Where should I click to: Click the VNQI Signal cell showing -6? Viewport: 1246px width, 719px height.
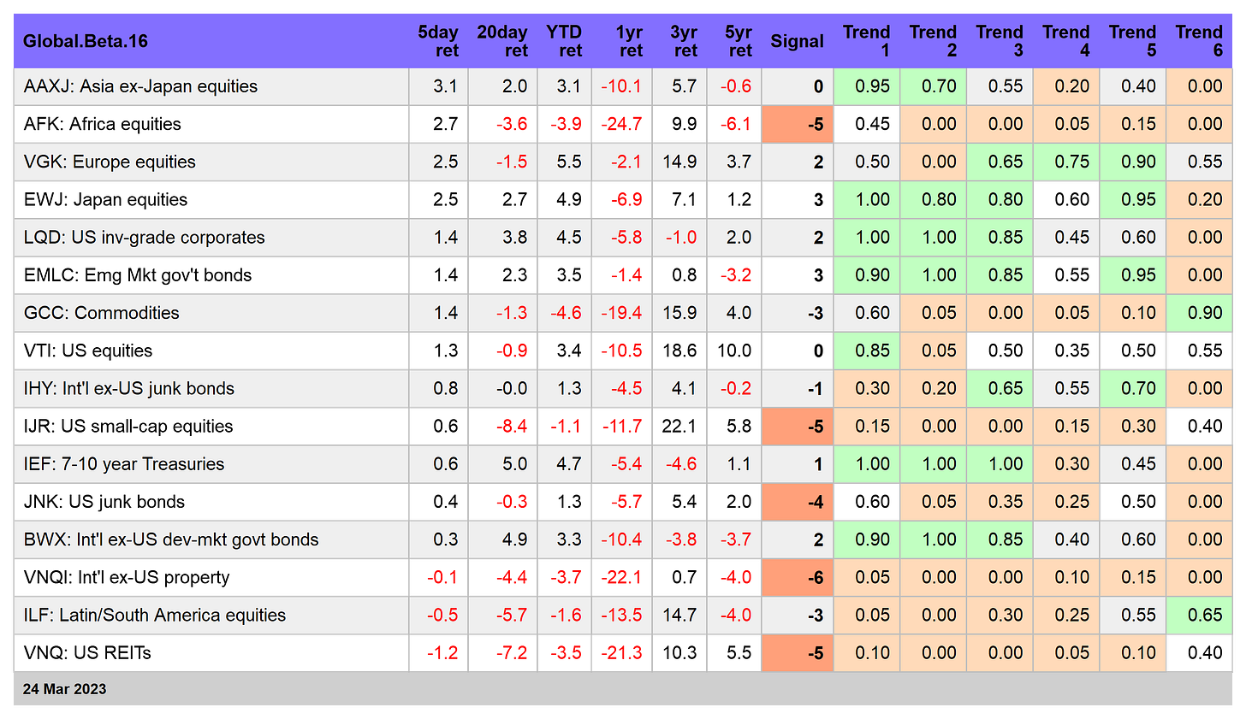pos(797,577)
